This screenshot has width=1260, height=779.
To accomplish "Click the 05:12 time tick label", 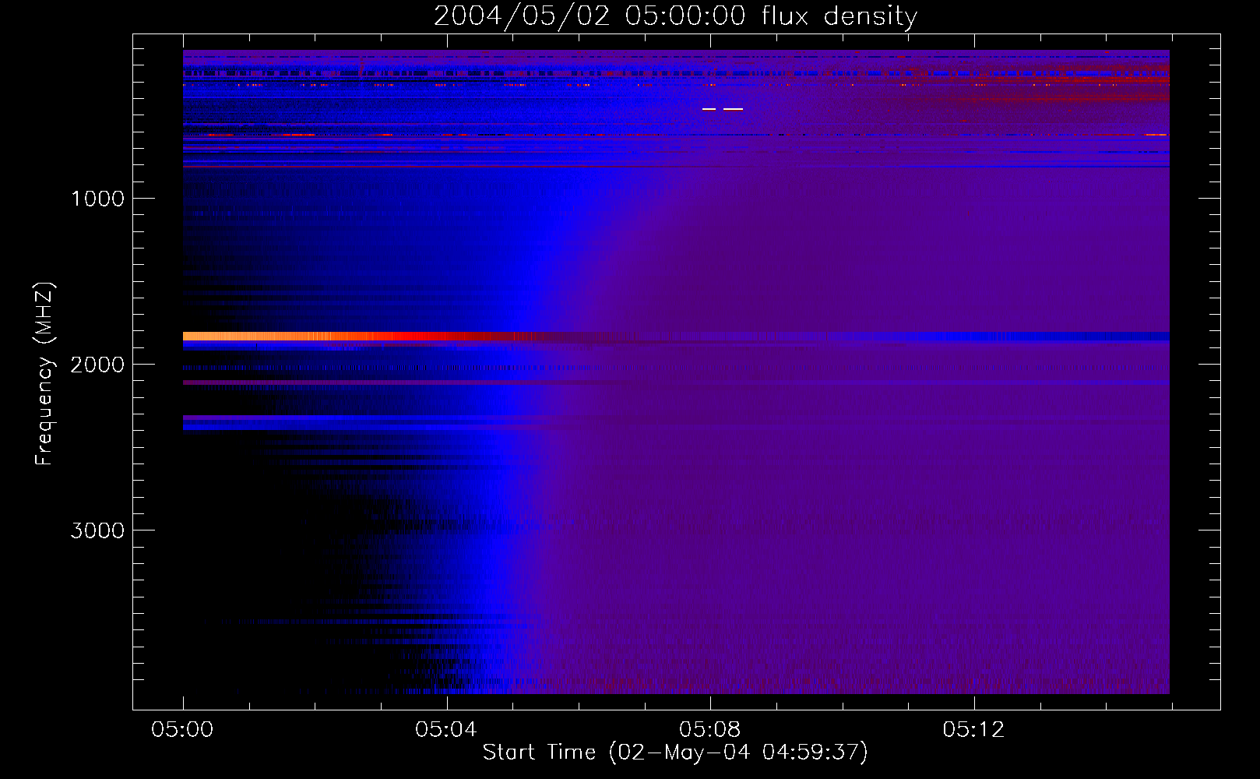I will coord(973,729).
